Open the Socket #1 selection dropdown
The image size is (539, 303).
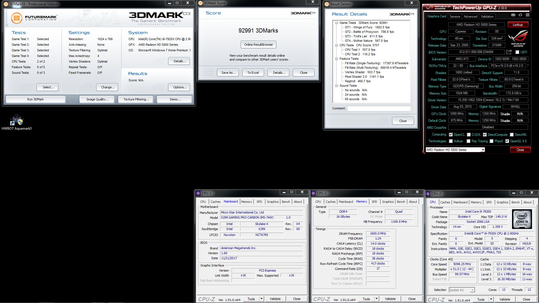[472, 290]
